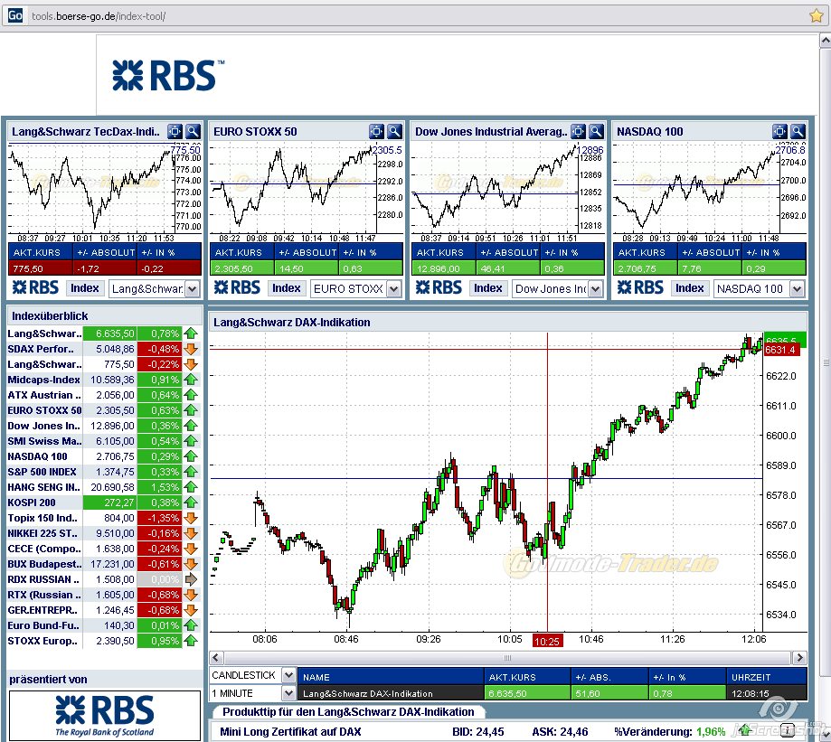Screen dimensions: 831x742
Task: Click the up arrow in the Euro Bund-Fu.. row
Action: [x=191, y=625]
